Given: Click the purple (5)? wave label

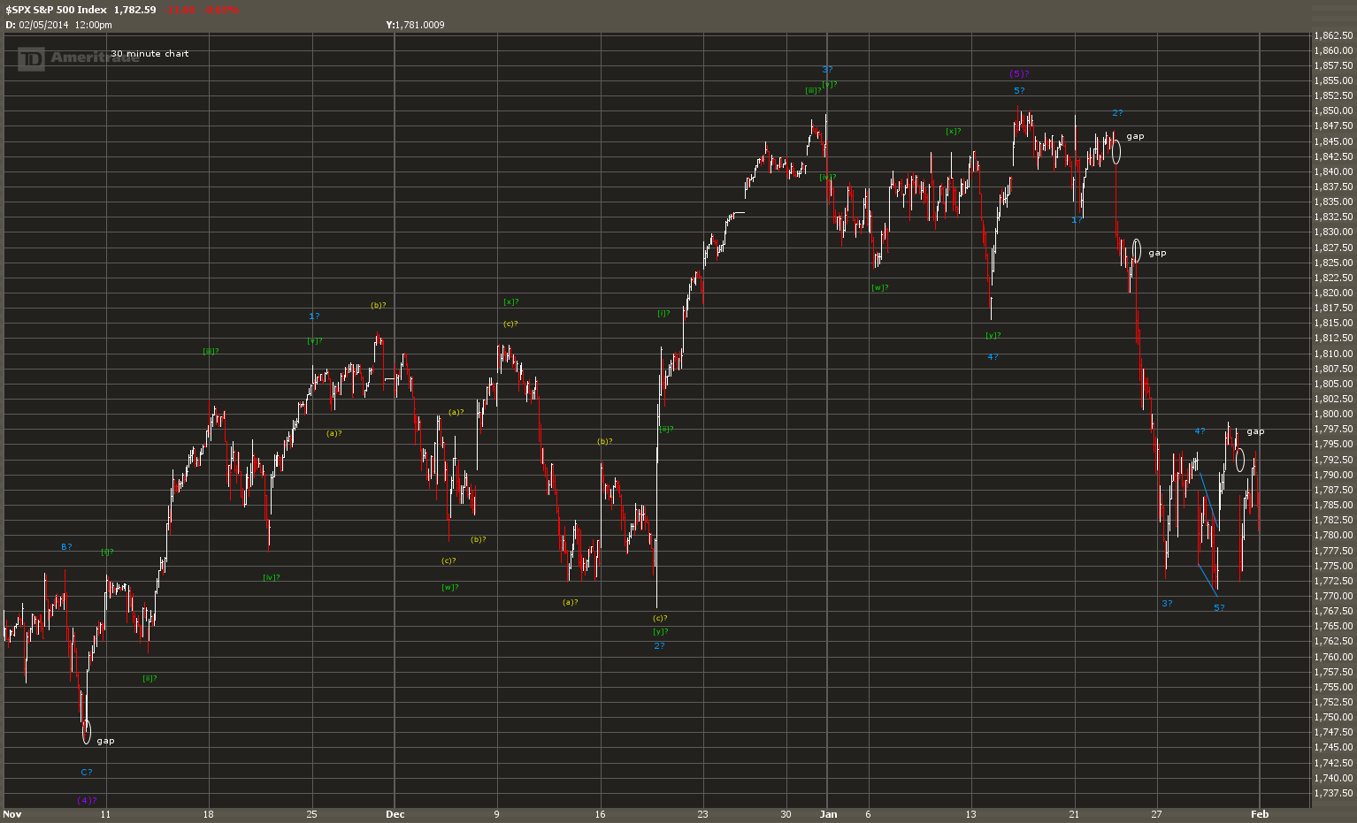Looking at the screenshot, I should pyautogui.click(x=1019, y=73).
